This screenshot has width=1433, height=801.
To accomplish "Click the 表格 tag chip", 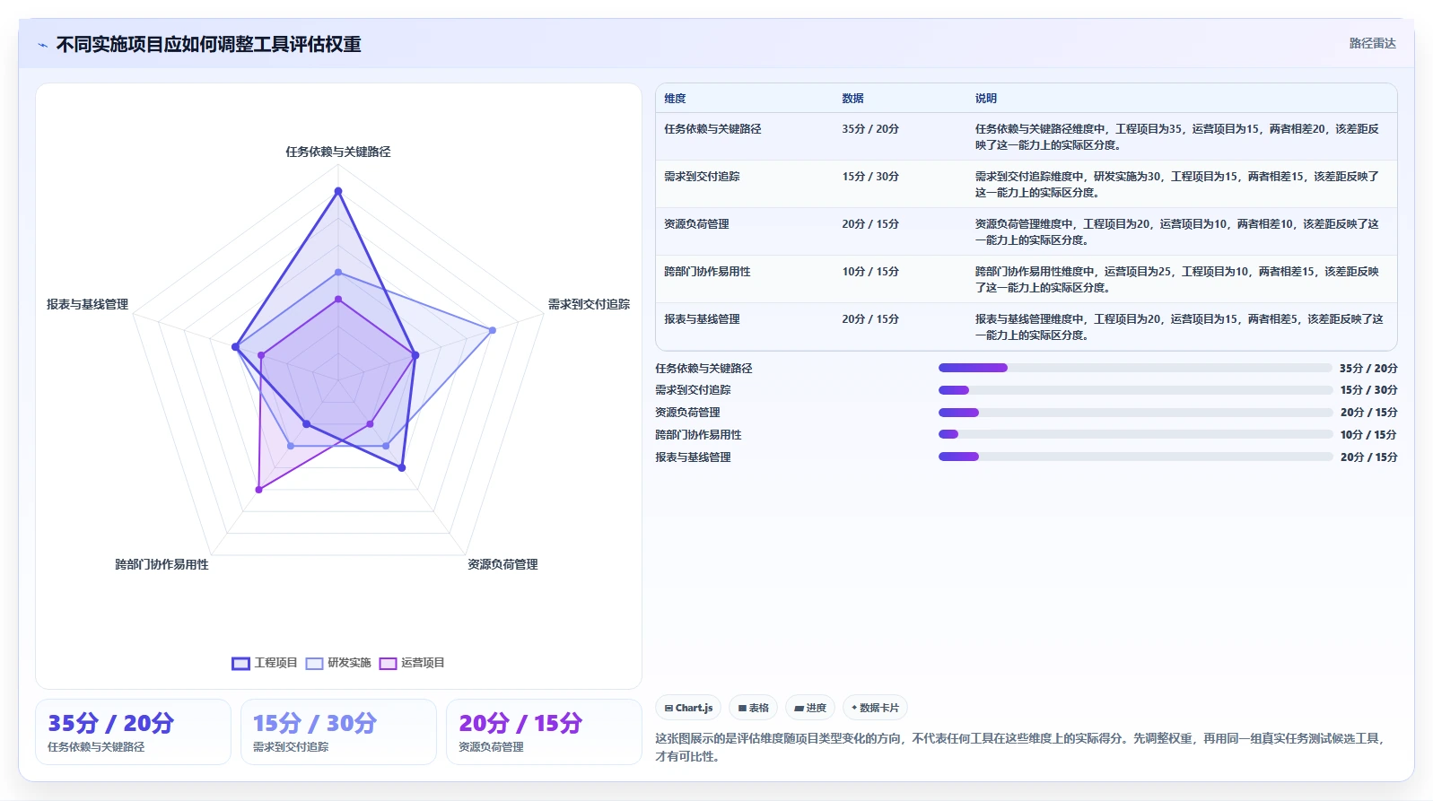I will [x=753, y=708].
